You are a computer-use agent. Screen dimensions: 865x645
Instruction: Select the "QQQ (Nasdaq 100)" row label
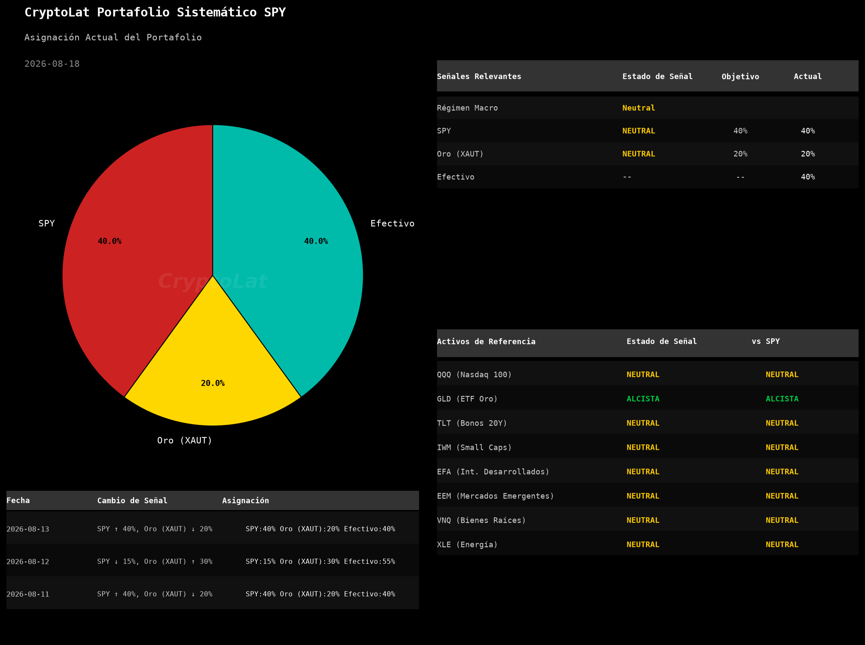pyautogui.click(x=474, y=375)
